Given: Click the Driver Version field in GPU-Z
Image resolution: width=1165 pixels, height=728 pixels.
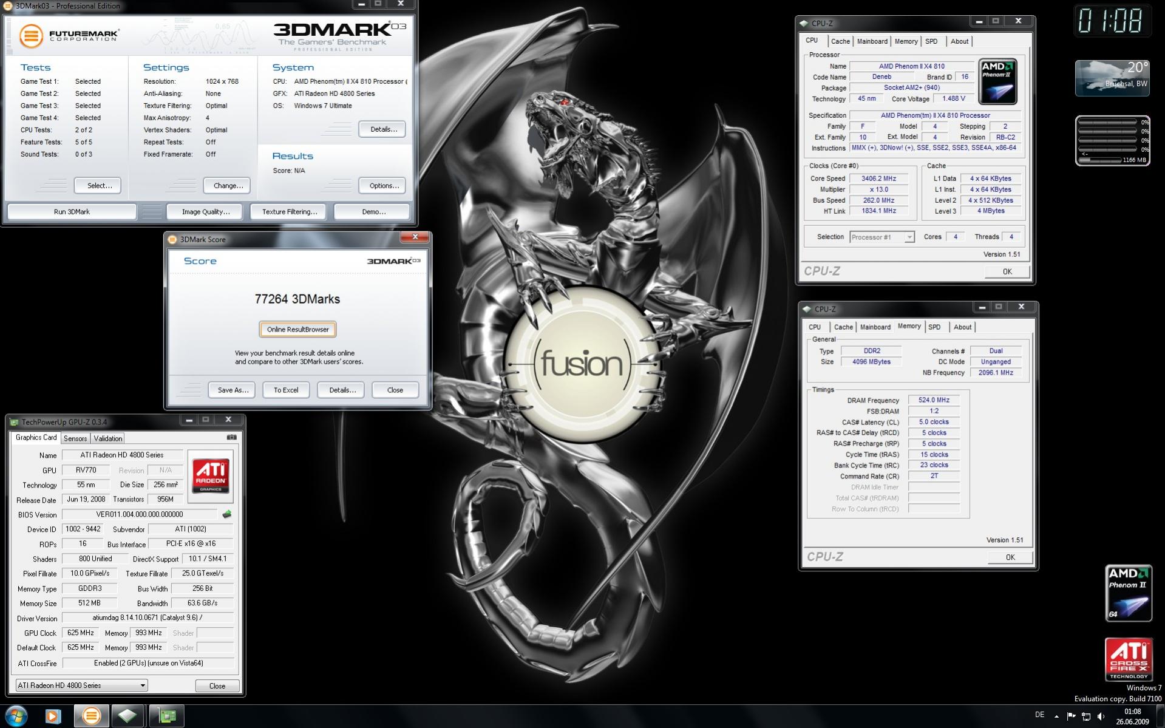Looking at the screenshot, I should pos(148,618).
